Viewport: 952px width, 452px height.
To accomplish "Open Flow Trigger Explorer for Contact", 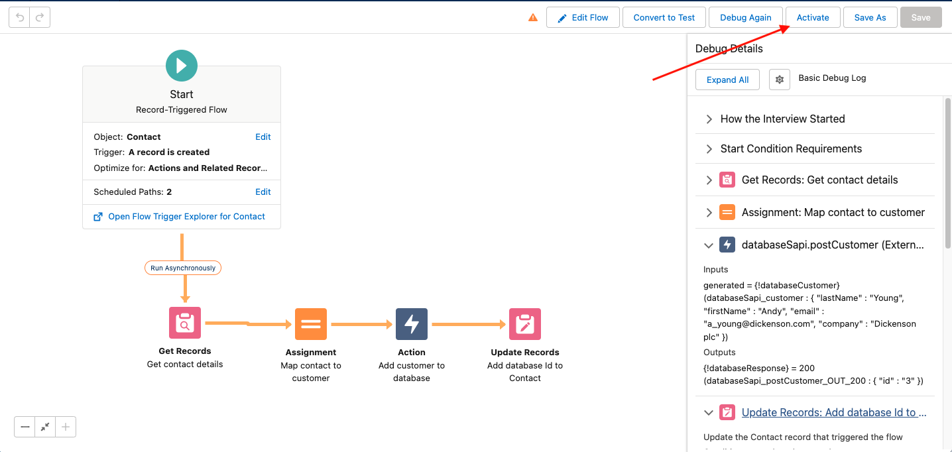I will point(186,217).
